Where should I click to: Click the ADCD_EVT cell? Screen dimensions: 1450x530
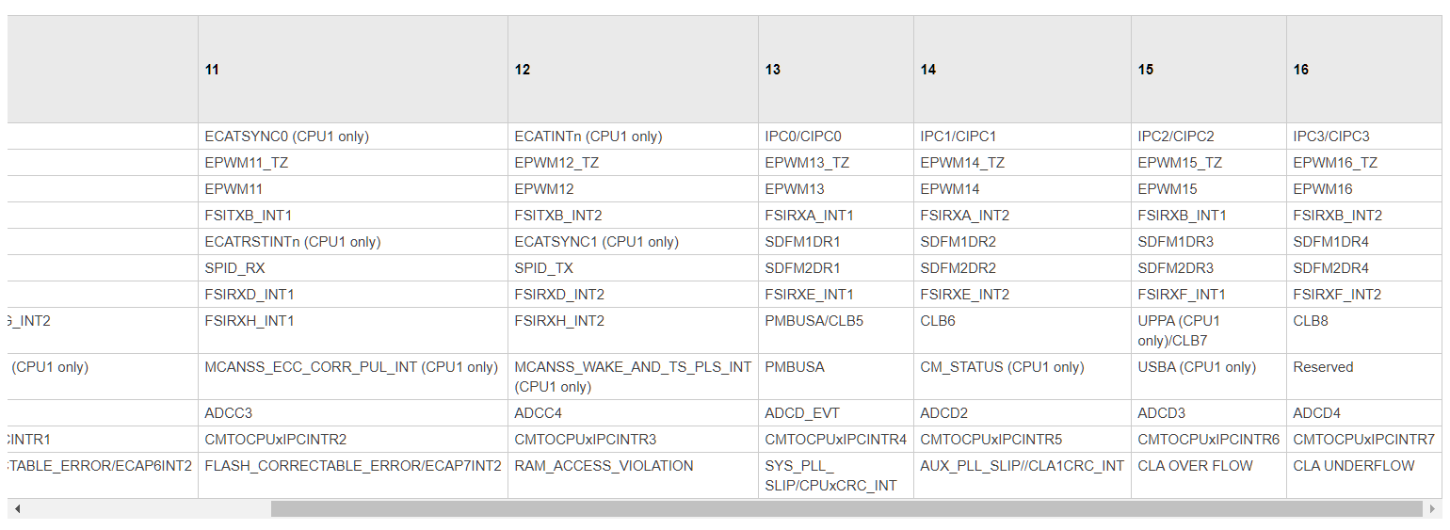point(836,413)
